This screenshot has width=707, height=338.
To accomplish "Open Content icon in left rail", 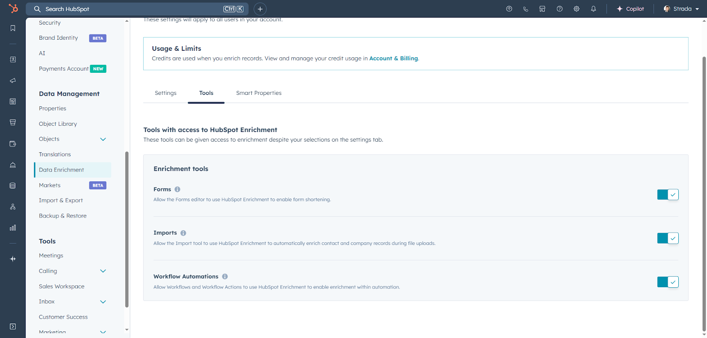I will click(13, 101).
